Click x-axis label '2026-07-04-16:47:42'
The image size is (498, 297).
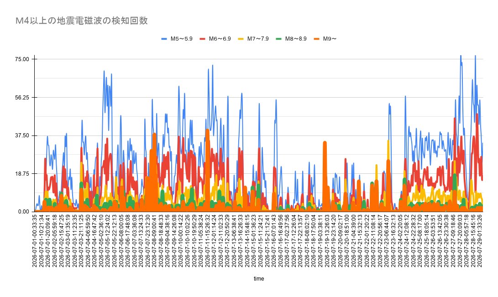pos(94,241)
